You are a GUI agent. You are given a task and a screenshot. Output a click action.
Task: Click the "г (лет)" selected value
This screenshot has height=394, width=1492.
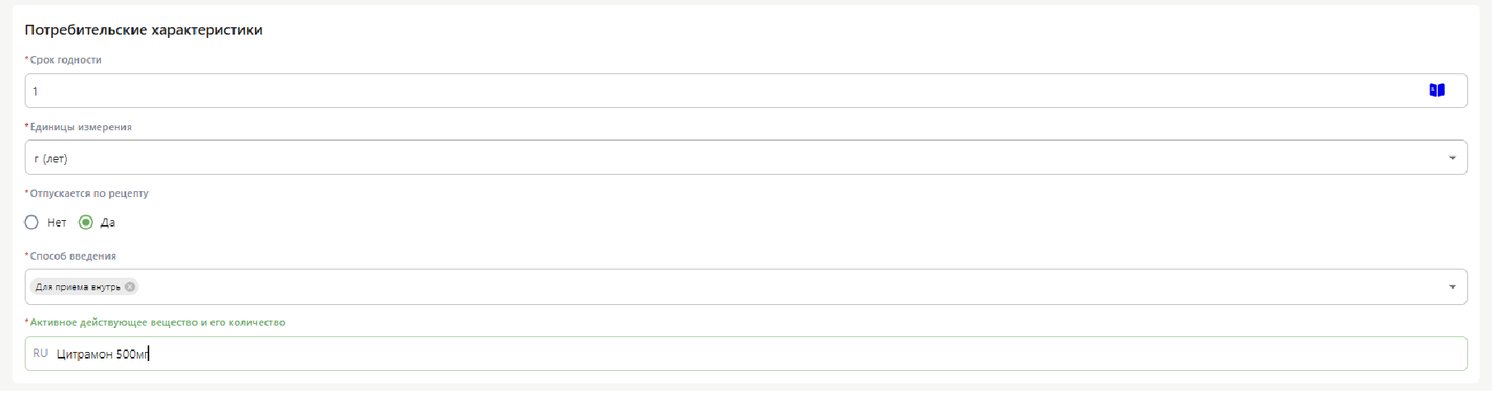click(x=51, y=158)
